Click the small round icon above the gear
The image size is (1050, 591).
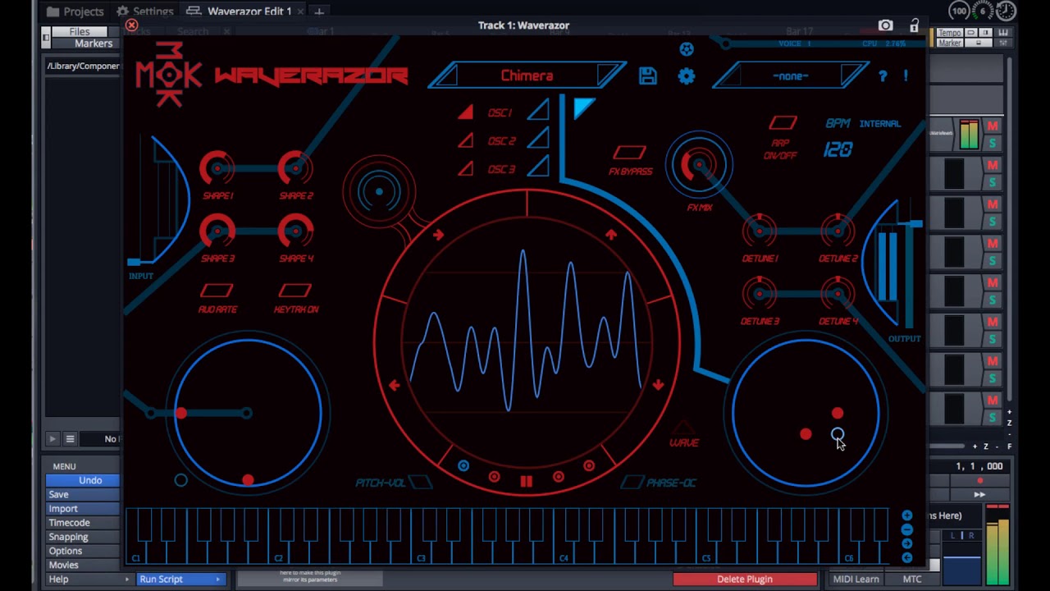tap(687, 49)
